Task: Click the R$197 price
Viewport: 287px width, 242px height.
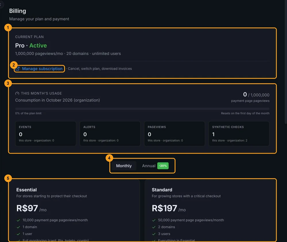Action: 164,208
